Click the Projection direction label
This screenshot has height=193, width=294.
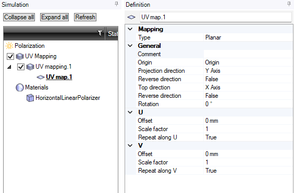click(162, 71)
